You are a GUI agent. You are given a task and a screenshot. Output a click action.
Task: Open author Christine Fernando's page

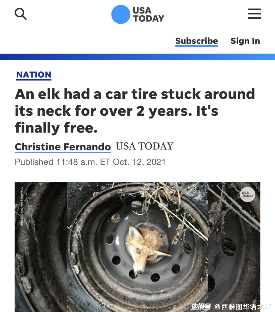click(63, 147)
